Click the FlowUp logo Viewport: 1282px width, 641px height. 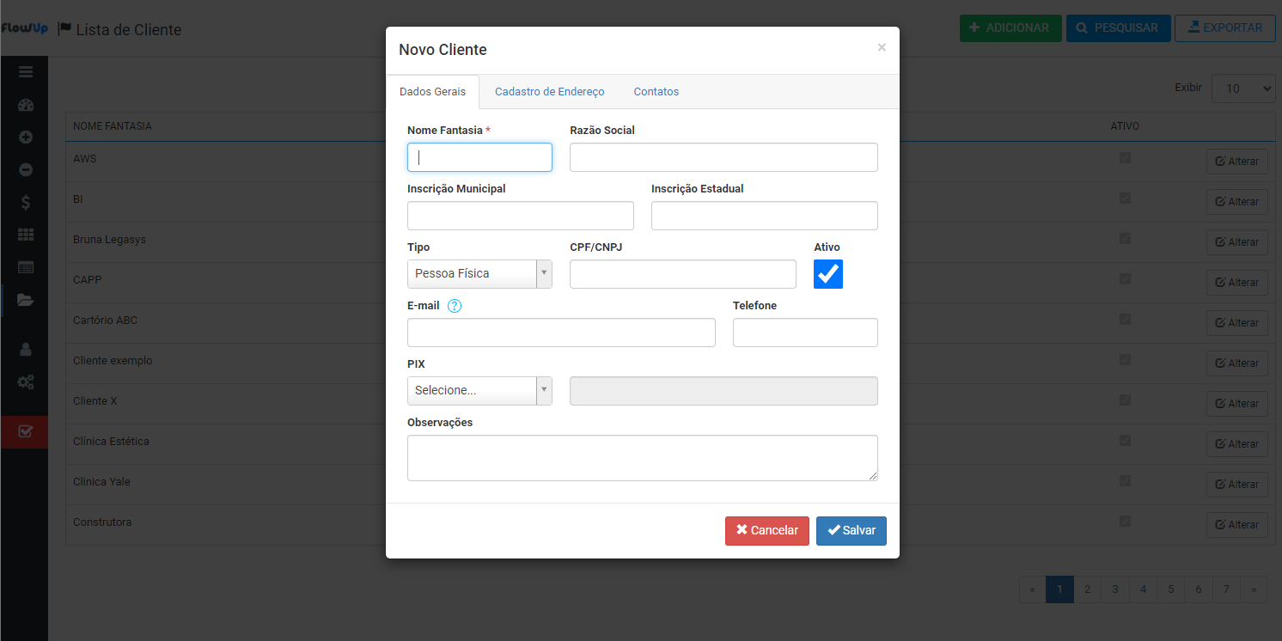pos(24,28)
